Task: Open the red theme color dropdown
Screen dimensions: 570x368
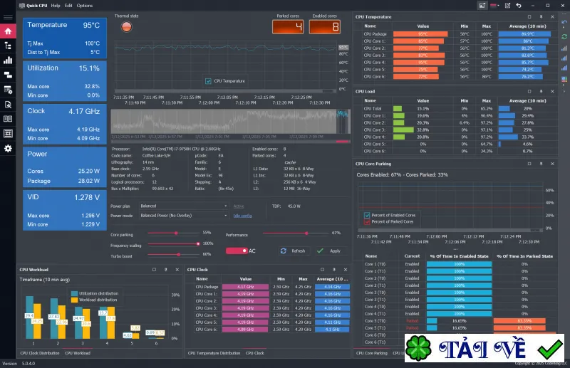Action: tap(494, 6)
